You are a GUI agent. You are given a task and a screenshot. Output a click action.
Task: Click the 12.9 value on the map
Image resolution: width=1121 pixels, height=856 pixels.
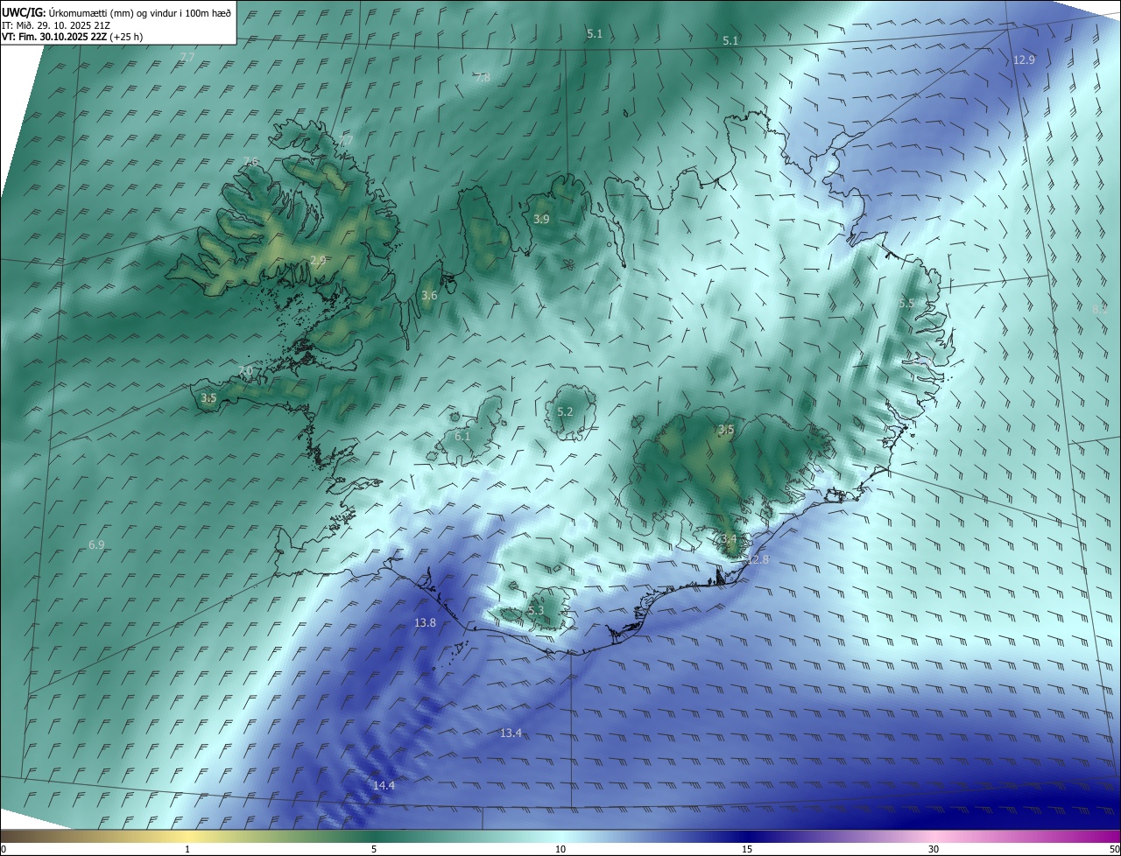pos(1024,60)
